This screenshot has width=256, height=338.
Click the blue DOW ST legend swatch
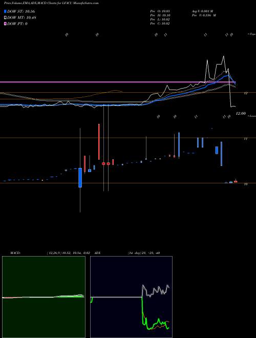pyautogui.click(x=5, y=11)
